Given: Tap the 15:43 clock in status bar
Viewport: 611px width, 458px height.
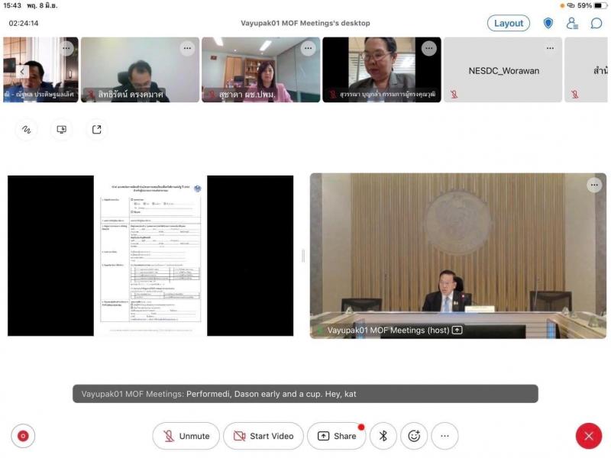Looking at the screenshot, I should click(x=12, y=5).
